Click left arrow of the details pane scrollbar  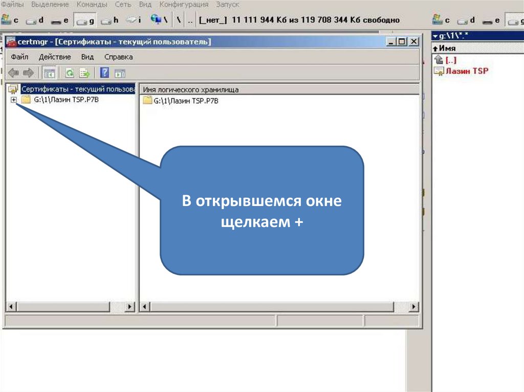point(145,307)
